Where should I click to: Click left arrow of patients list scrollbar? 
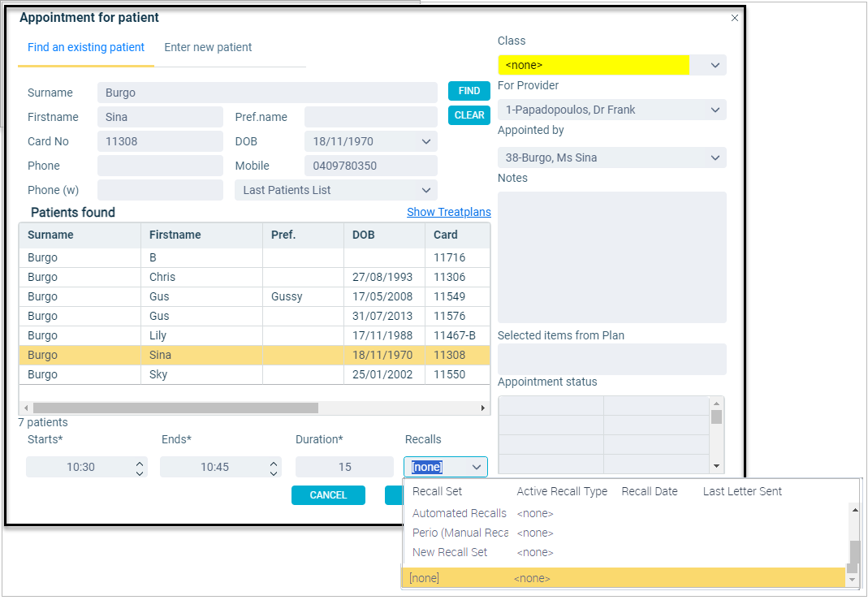click(x=25, y=408)
